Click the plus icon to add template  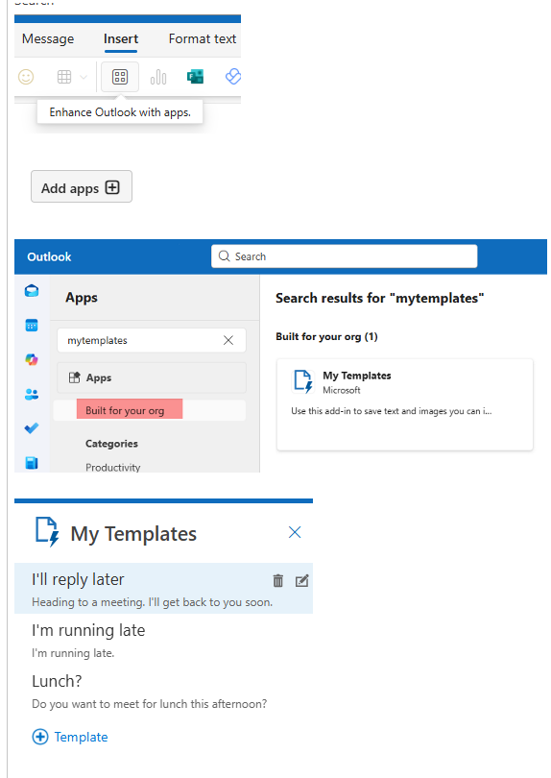(40, 737)
